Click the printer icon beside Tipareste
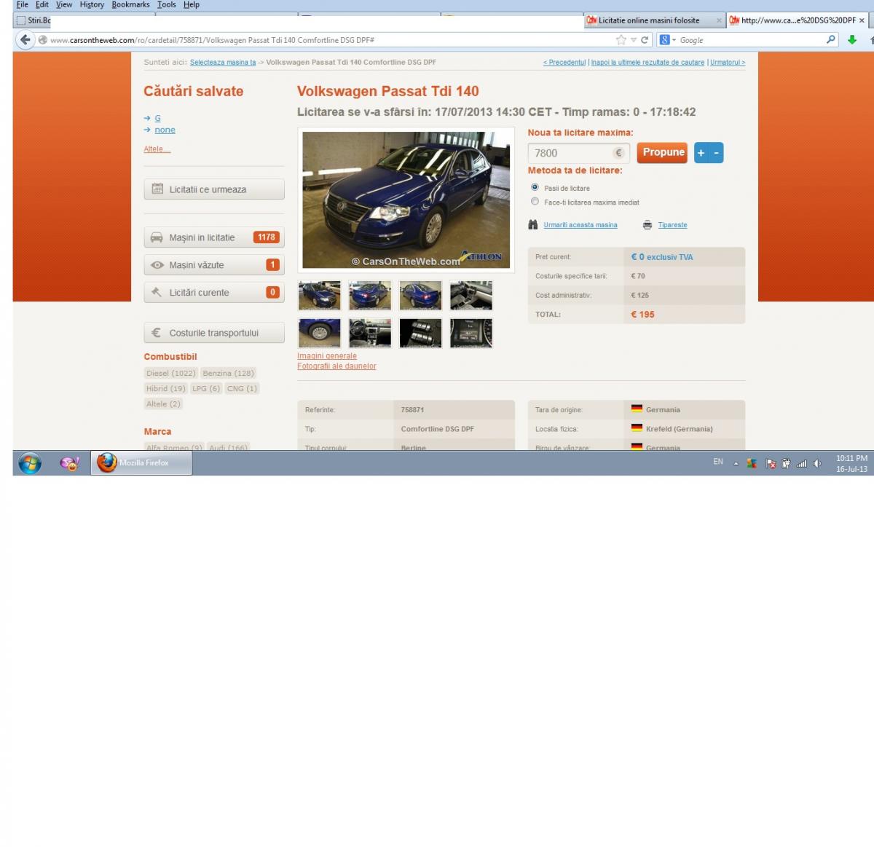Viewport: 874px width, 847px height. point(647,225)
